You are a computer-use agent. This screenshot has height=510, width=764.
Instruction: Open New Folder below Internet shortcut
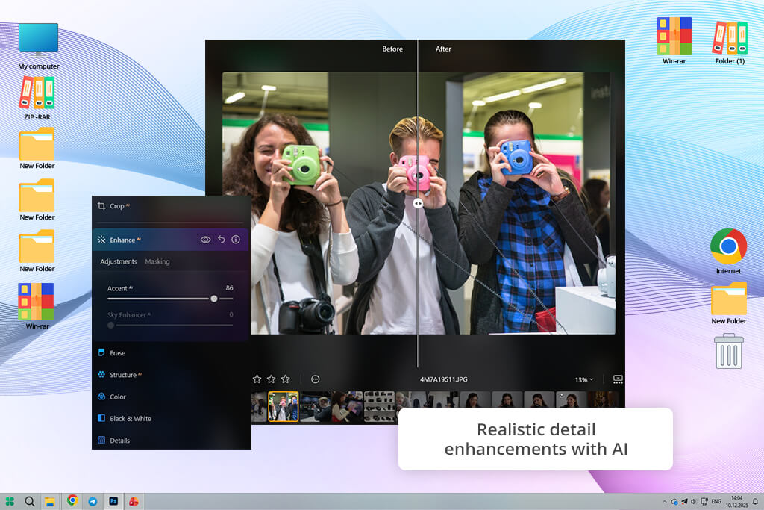click(729, 302)
